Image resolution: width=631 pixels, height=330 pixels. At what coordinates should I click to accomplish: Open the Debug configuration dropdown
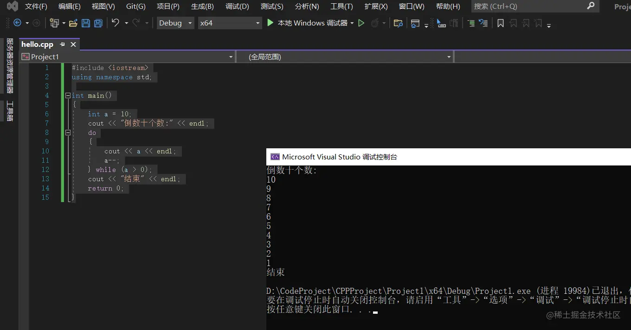(x=175, y=23)
